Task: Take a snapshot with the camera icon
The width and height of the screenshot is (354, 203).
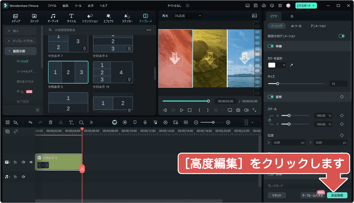Action: tap(238, 110)
